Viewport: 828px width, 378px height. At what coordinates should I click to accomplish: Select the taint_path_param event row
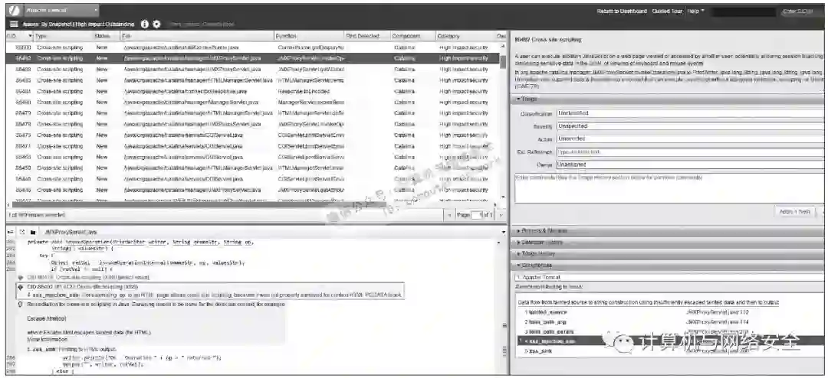pyautogui.click(x=669, y=331)
